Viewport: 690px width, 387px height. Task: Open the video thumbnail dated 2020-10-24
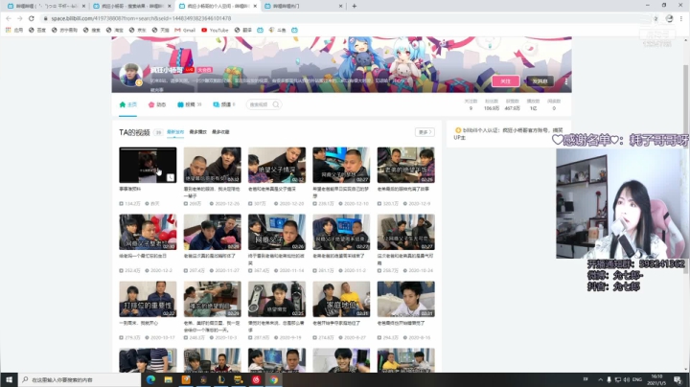[x=405, y=232]
